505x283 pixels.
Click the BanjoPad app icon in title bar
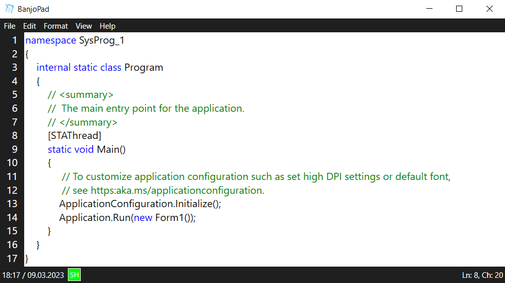coord(10,9)
